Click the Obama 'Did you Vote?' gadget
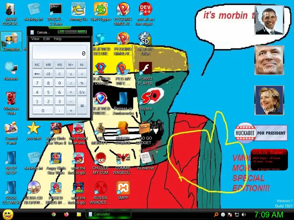Viewport: 294px width, 220px height. pyautogui.click(x=269, y=20)
